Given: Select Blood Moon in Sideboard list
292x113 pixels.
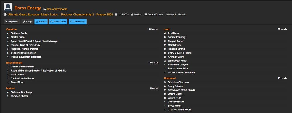Looking at the screenshot, I should [175, 105].
